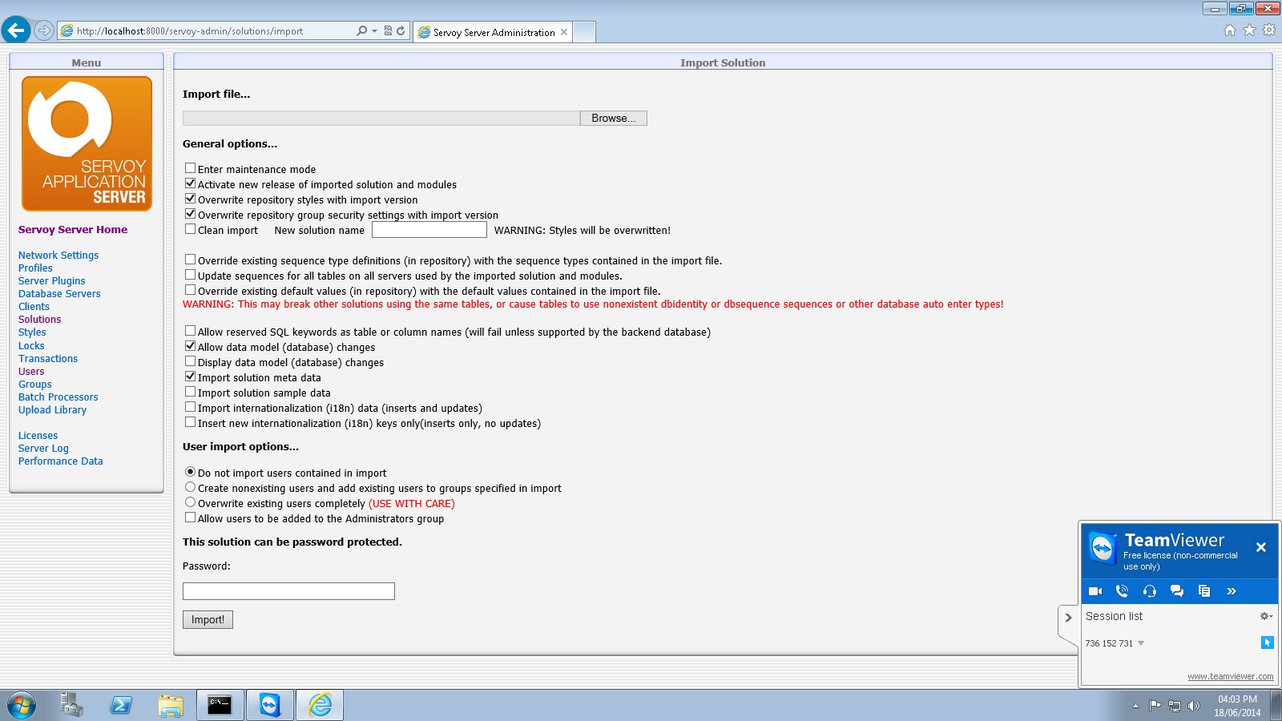1282x721 pixels.
Task: Go back with the browser back arrow
Action: (x=16, y=30)
